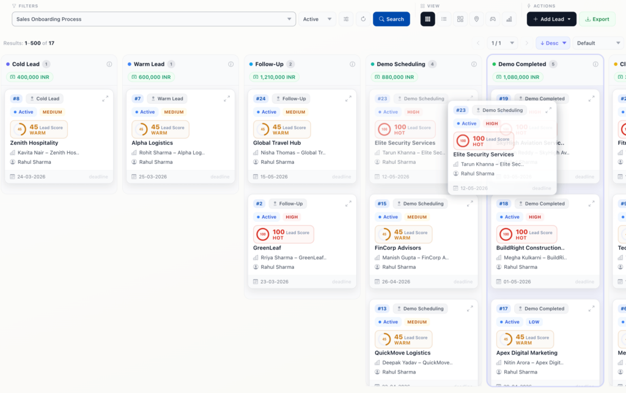The width and height of the screenshot is (626, 393).
Task: Click the Export button
Action: point(597,19)
